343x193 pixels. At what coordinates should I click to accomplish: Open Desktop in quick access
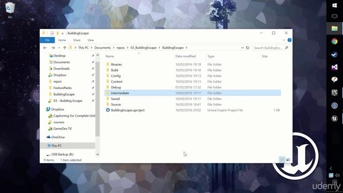point(59,56)
